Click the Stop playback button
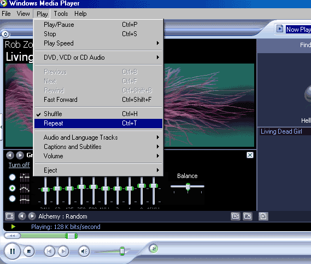 point(29,251)
